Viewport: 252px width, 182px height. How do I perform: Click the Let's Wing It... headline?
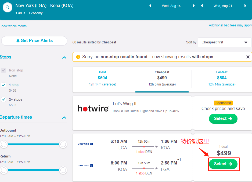[x=126, y=104]
